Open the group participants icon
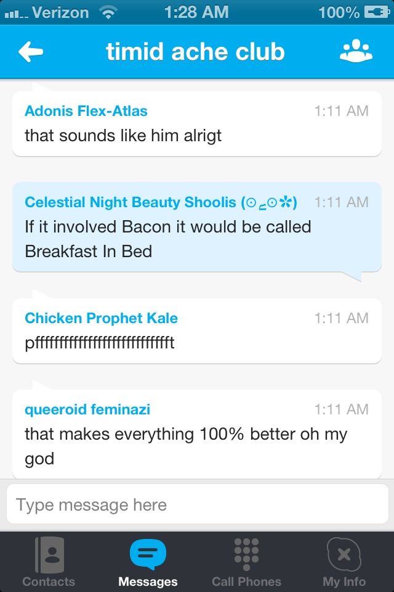This screenshot has height=592, width=394. click(356, 52)
